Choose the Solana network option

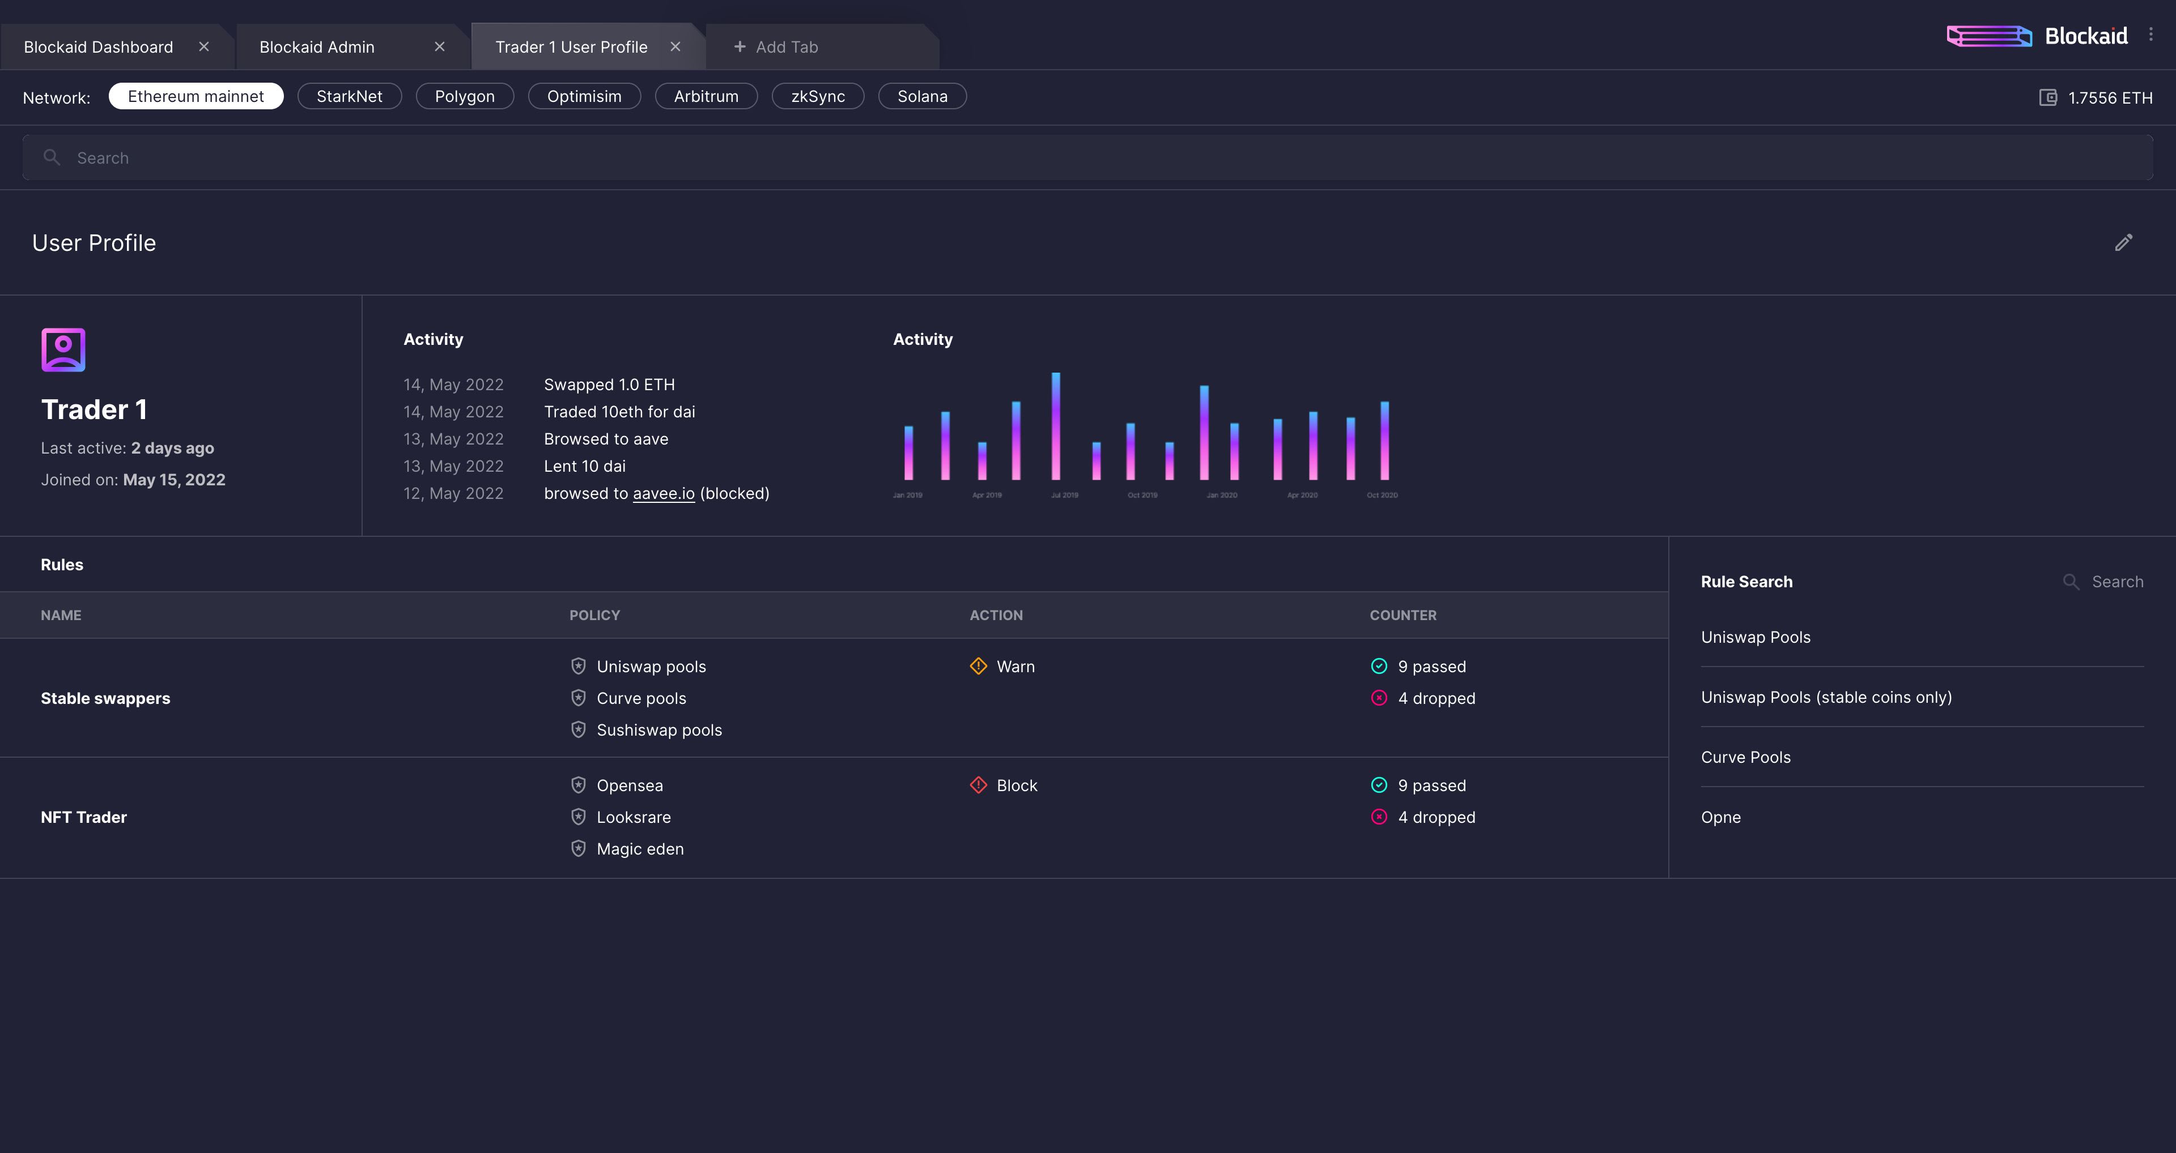[921, 96]
